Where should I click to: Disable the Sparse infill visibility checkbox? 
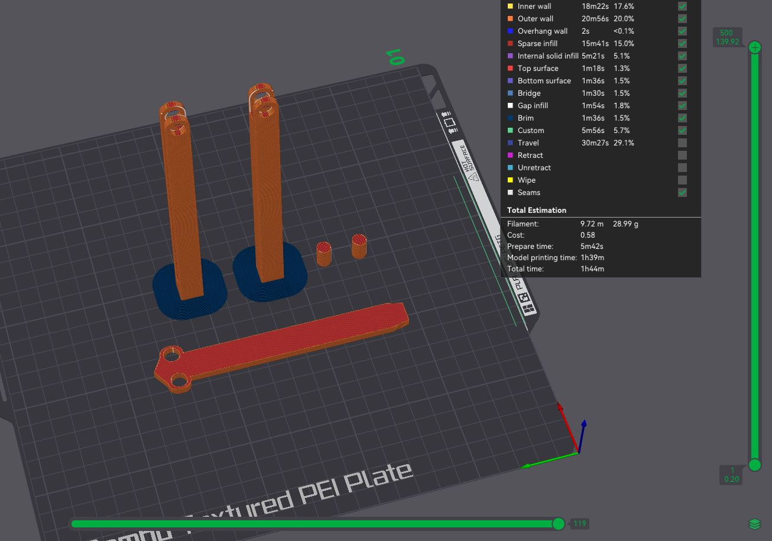[682, 44]
